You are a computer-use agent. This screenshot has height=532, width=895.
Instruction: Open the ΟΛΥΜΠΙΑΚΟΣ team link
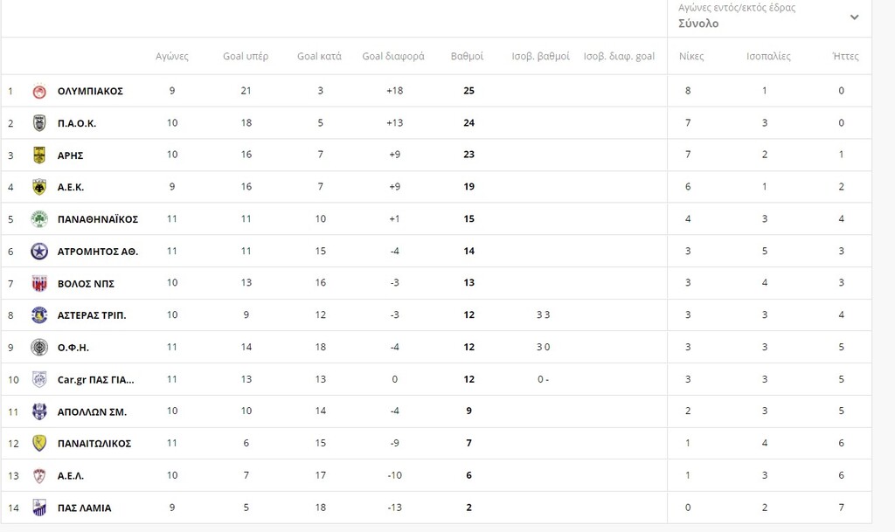pos(90,91)
